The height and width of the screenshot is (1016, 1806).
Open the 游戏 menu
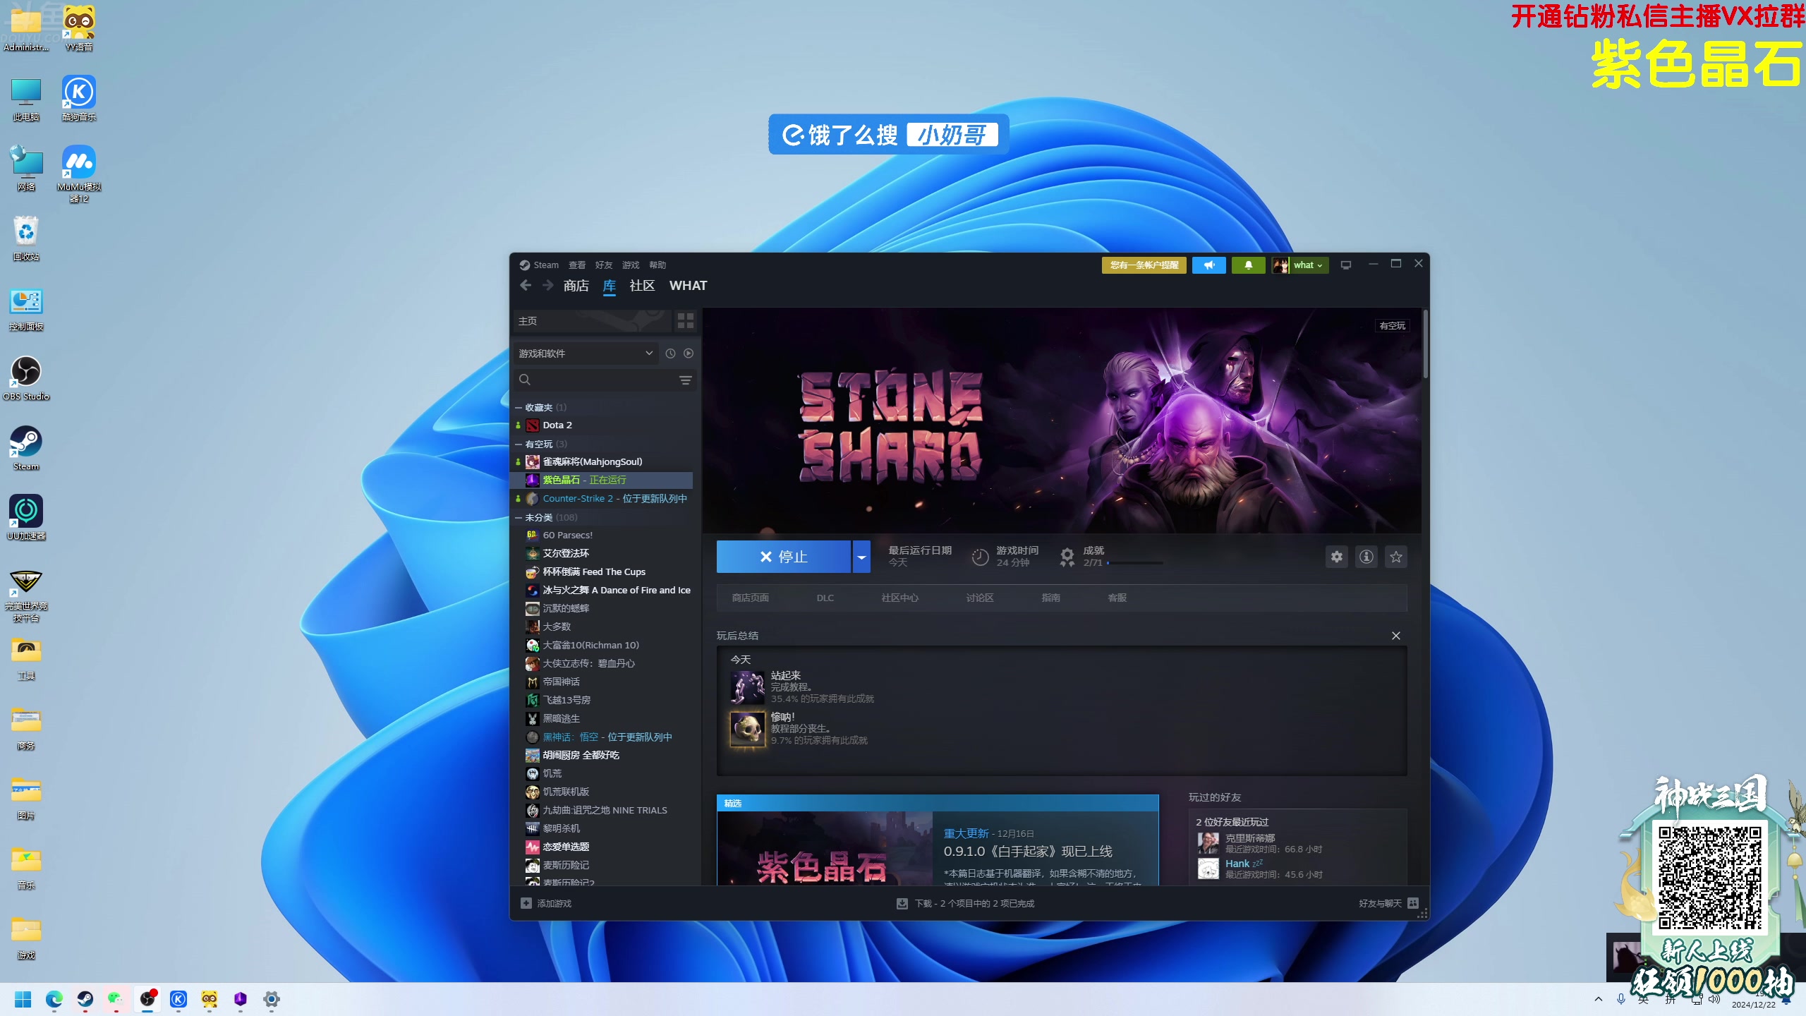(x=631, y=265)
